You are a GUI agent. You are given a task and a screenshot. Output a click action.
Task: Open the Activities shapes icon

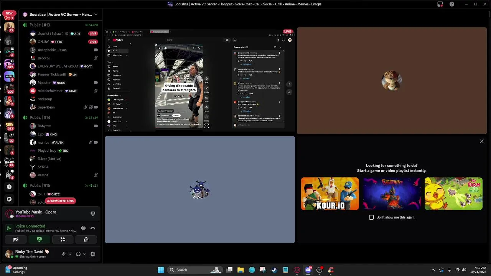[x=63, y=240]
